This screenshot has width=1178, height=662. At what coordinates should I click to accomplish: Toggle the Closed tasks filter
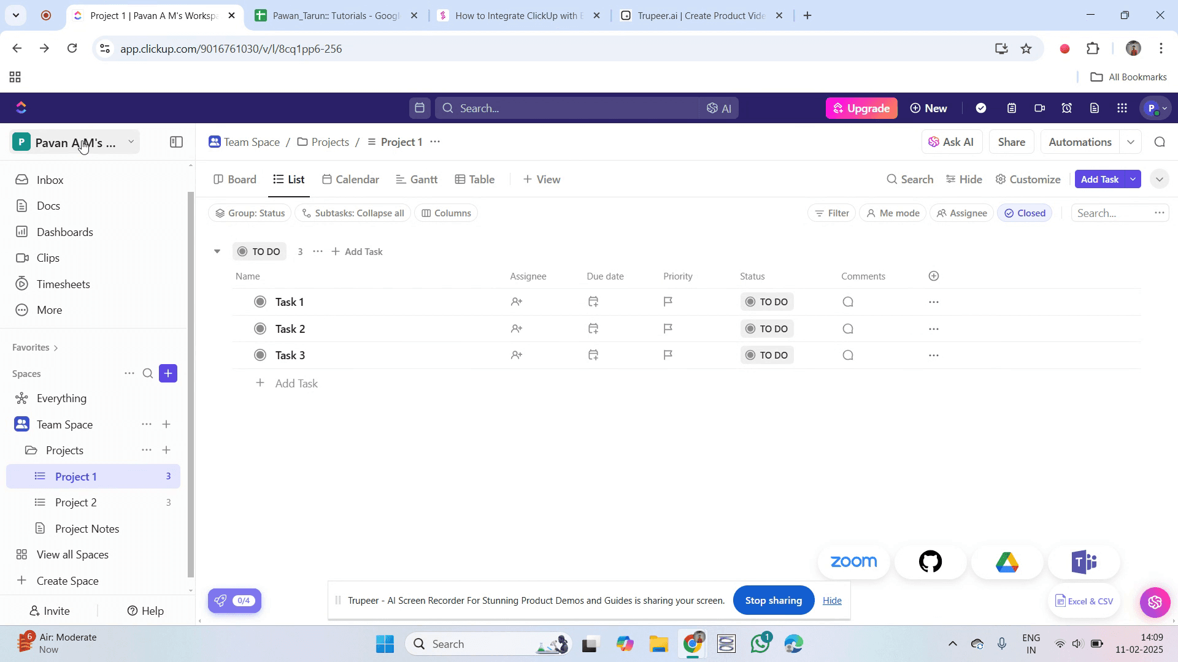point(1025,213)
